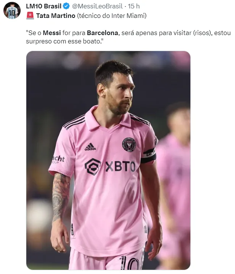Click the LM10 Brasil display name
Viewport: 235px width, 274px height.
point(43,6)
